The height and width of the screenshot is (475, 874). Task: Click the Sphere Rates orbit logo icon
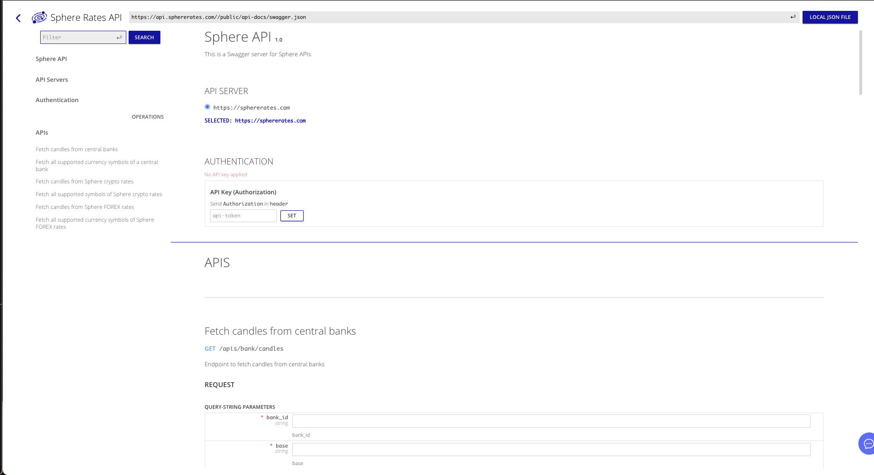[x=39, y=17]
